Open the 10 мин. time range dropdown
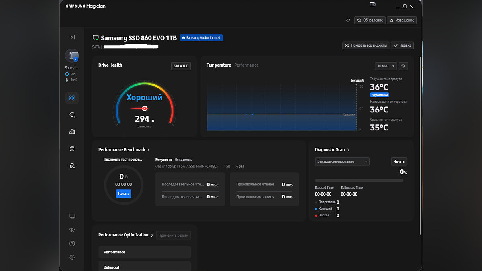 [386, 66]
